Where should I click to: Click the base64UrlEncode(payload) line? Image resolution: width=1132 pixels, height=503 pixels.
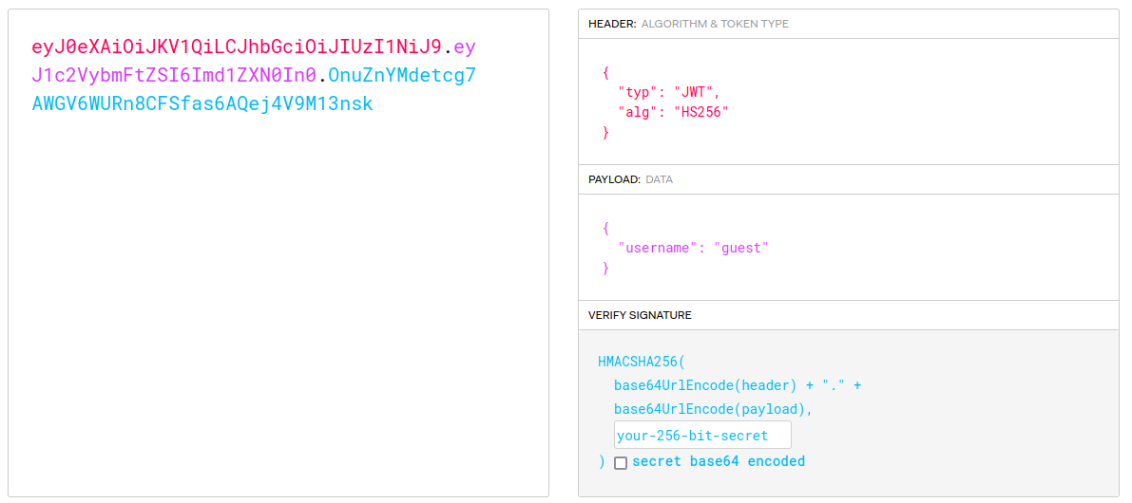[713, 409]
